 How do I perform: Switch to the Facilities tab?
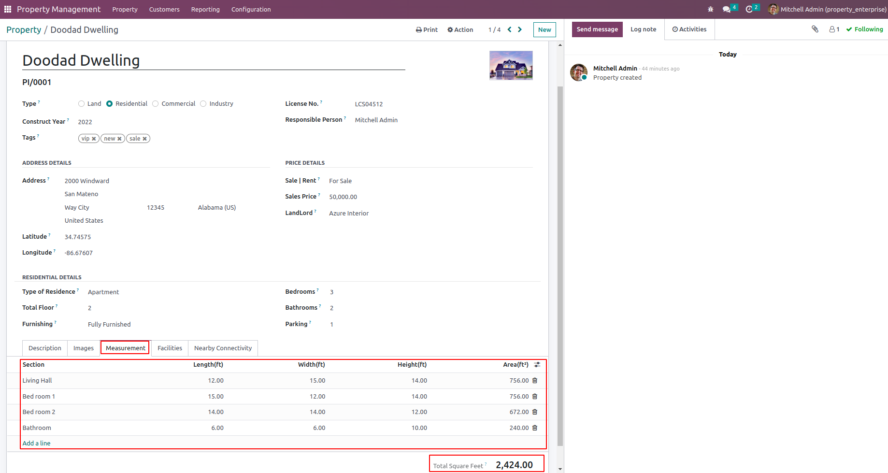(170, 348)
